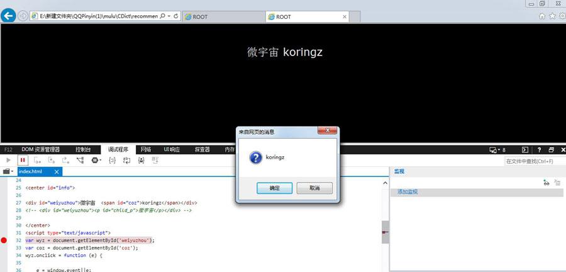Click the Break (pause) debugger icon
The image size is (566, 272).
click(x=23, y=160)
